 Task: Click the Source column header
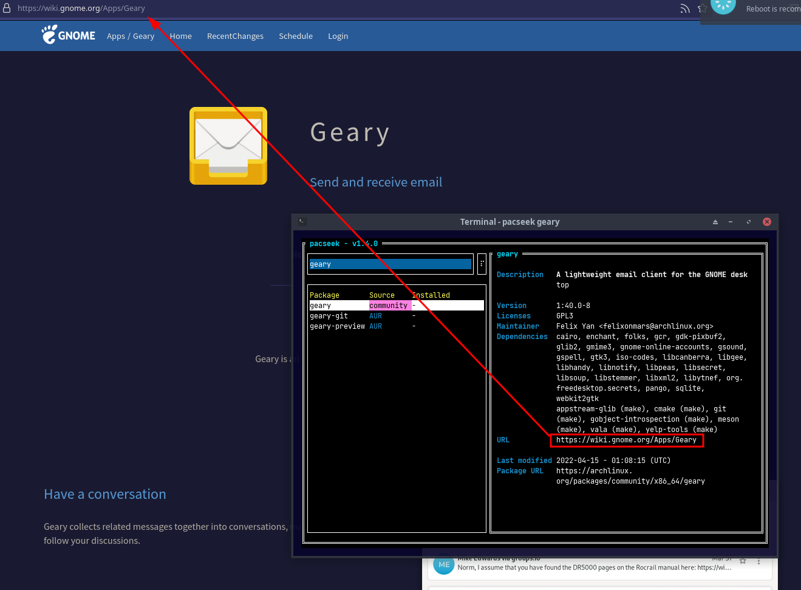pyautogui.click(x=382, y=295)
